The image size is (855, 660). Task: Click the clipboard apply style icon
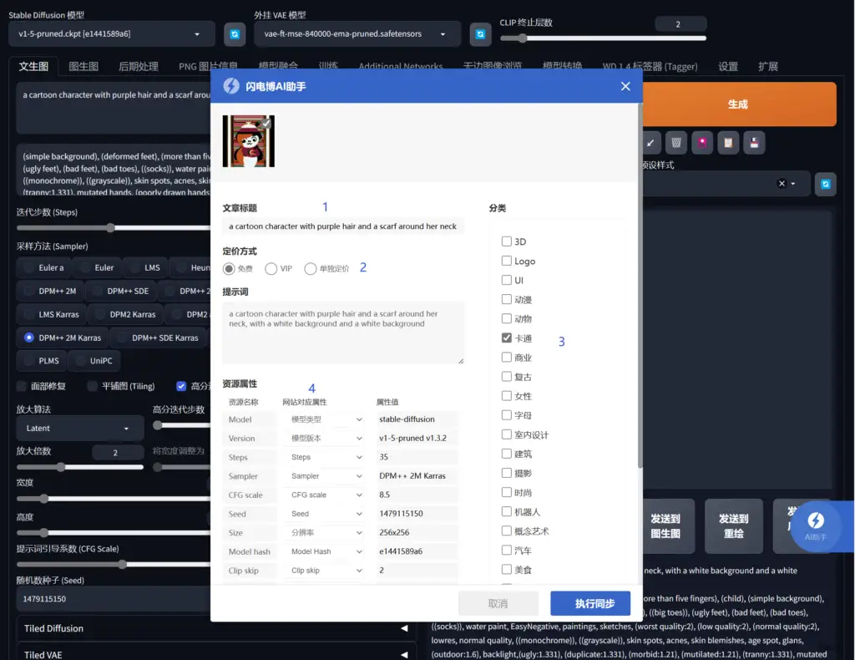coord(728,143)
